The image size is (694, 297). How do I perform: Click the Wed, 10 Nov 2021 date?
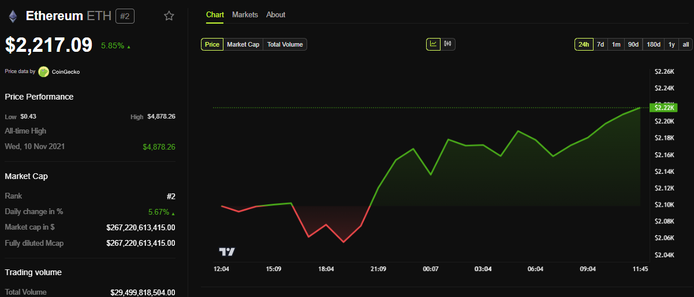tap(35, 147)
